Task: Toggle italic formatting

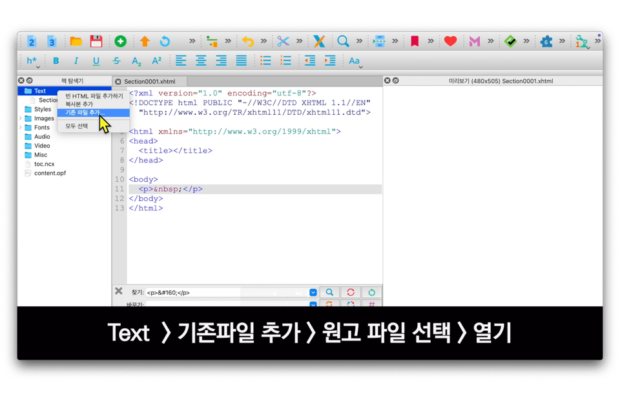Action: 76,61
